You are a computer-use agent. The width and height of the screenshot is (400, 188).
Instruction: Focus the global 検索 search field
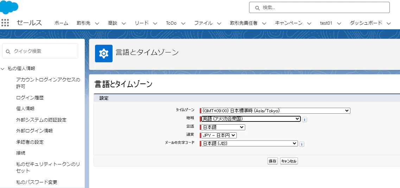pos(319,7)
